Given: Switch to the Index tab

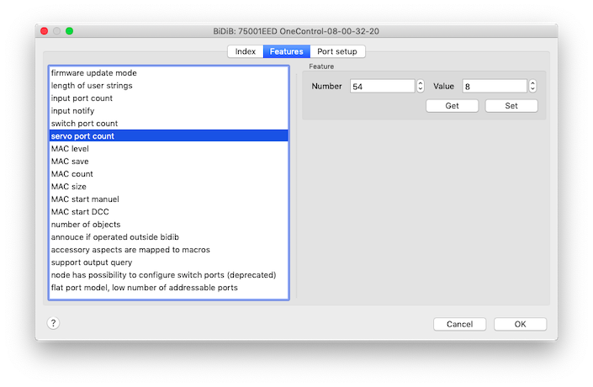Looking at the screenshot, I should [245, 51].
